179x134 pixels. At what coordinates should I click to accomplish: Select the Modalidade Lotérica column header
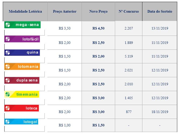pyautogui.click(x=25, y=12)
